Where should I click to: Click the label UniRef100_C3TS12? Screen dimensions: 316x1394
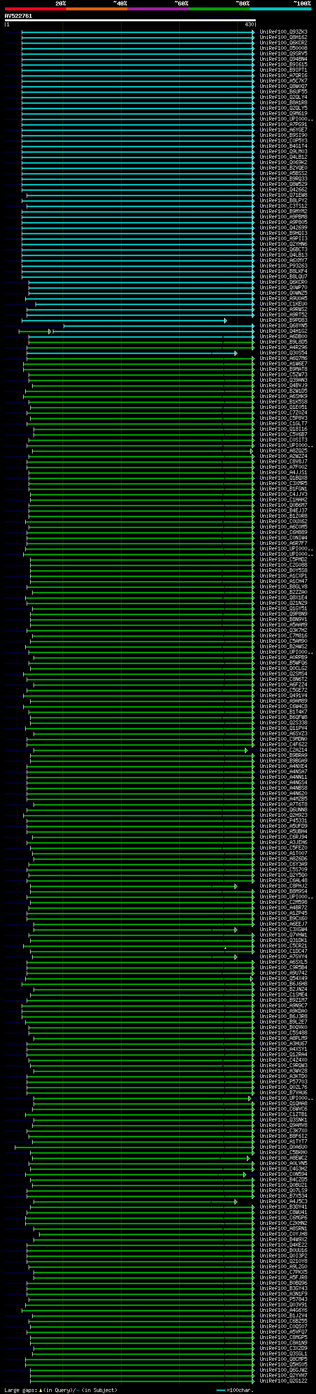point(283,206)
